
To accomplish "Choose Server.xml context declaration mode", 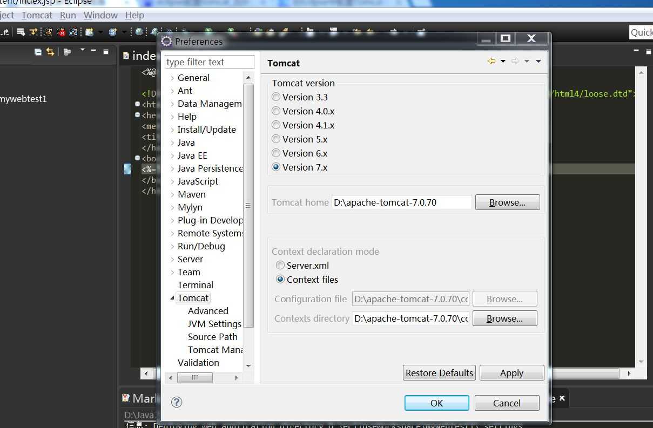I will tap(280, 266).
